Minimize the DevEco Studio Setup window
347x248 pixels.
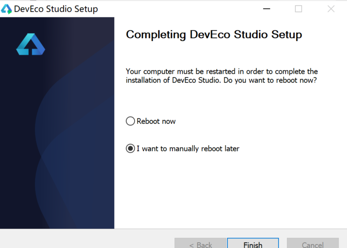(x=267, y=9)
